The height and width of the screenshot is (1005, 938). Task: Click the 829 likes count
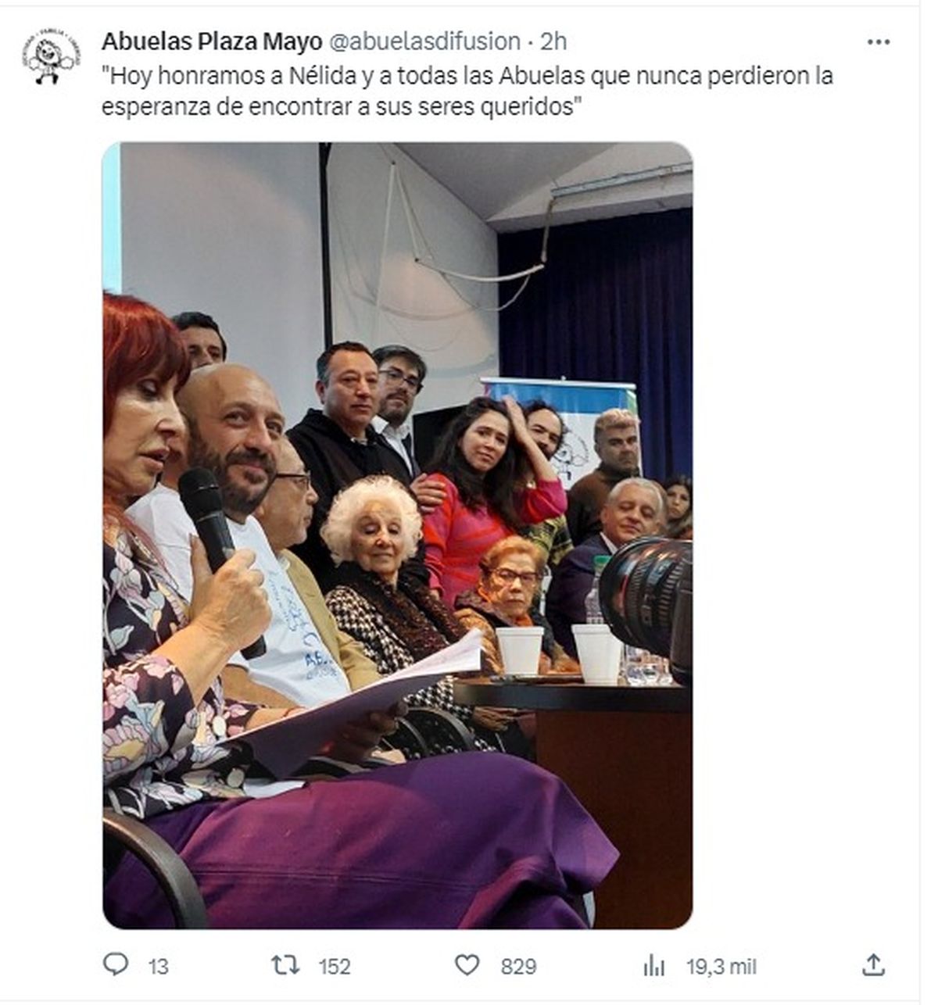pyautogui.click(x=518, y=967)
